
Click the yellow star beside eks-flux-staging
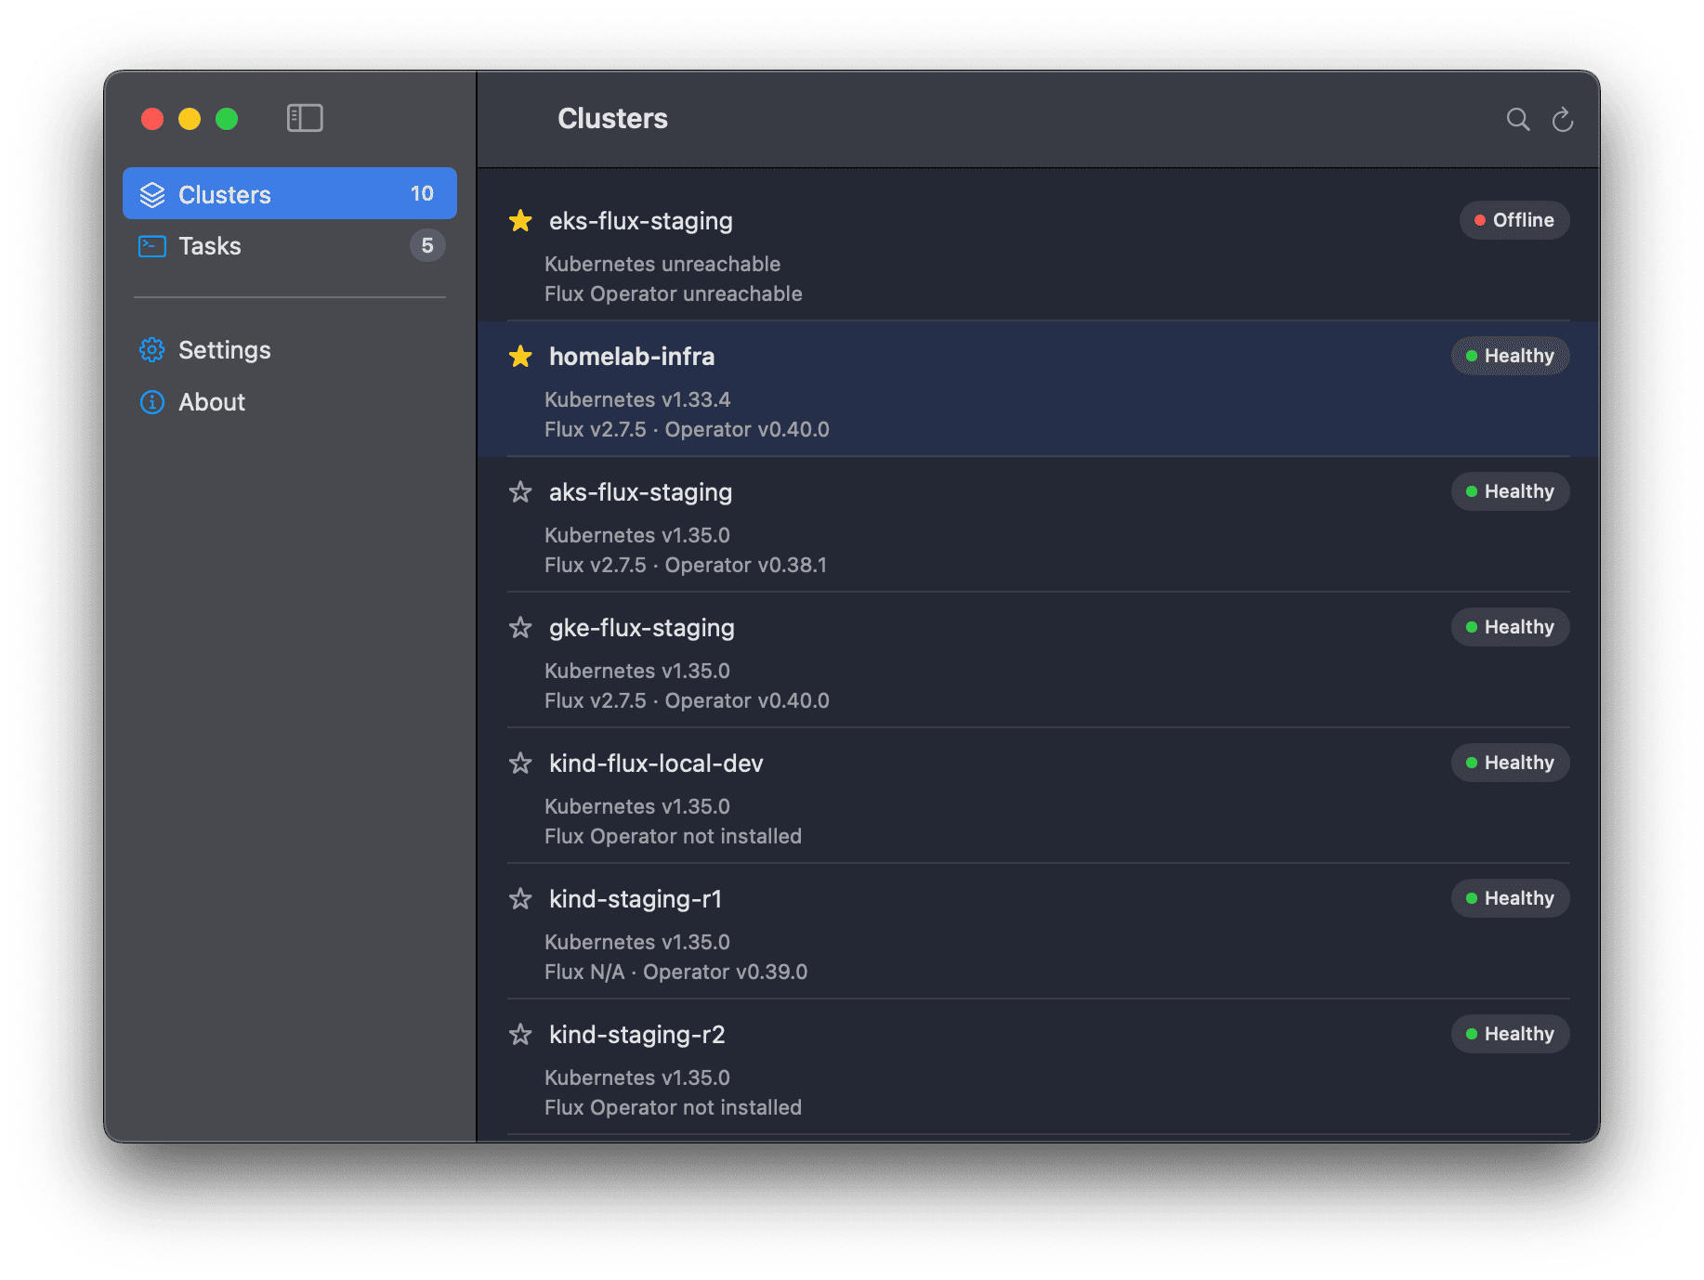click(x=520, y=221)
